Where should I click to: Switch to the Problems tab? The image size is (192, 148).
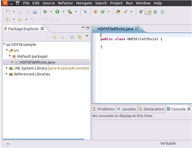click(x=104, y=109)
